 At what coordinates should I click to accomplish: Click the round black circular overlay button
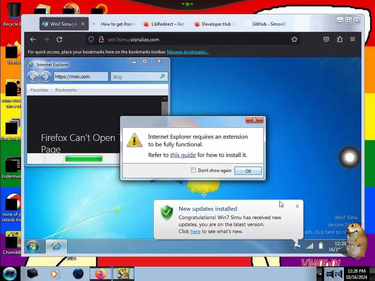[349, 157]
